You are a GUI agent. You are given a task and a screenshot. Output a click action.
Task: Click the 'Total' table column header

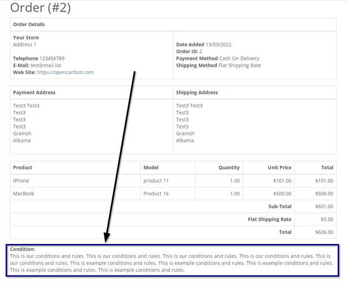tap(327, 168)
